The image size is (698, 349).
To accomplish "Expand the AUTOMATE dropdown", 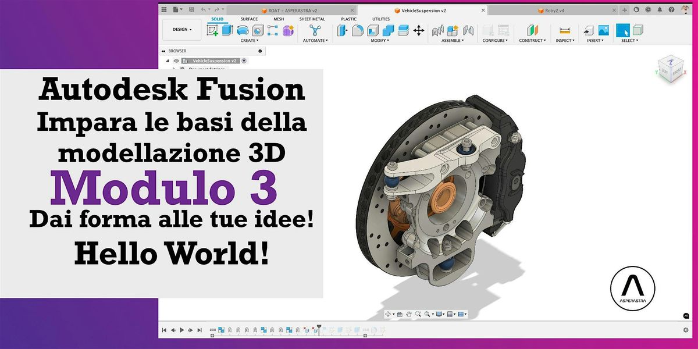I will [x=315, y=41].
